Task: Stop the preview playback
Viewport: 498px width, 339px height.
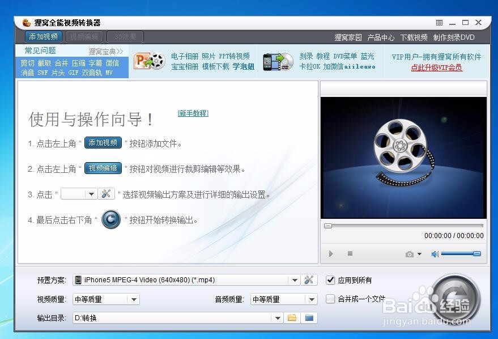Action: pyautogui.click(x=350, y=253)
